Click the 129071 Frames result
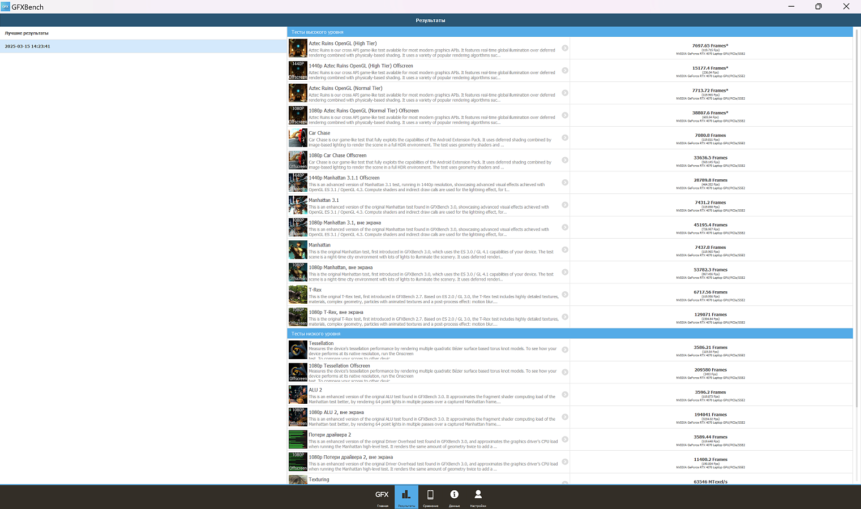The width and height of the screenshot is (861, 509). (x=710, y=314)
